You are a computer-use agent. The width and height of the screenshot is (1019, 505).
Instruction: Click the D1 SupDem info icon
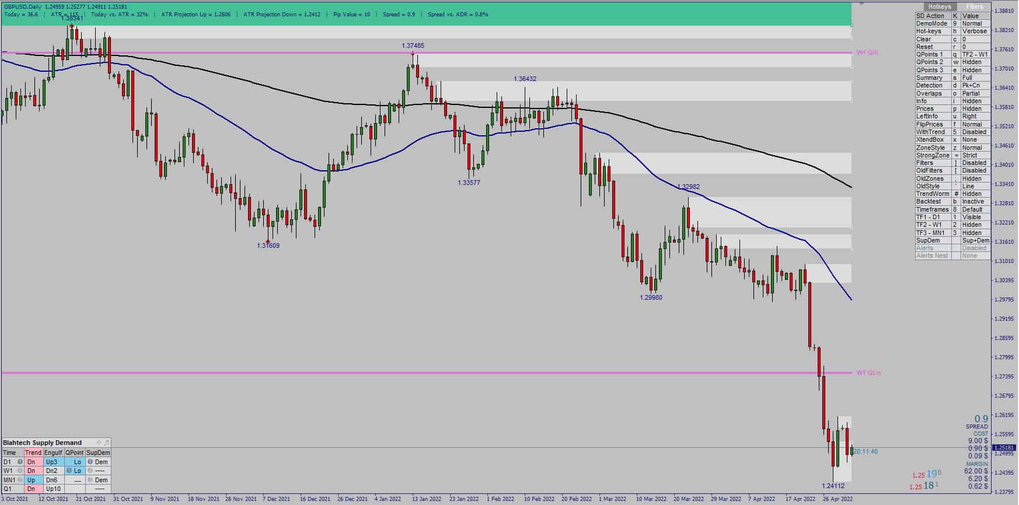pos(90,461)
